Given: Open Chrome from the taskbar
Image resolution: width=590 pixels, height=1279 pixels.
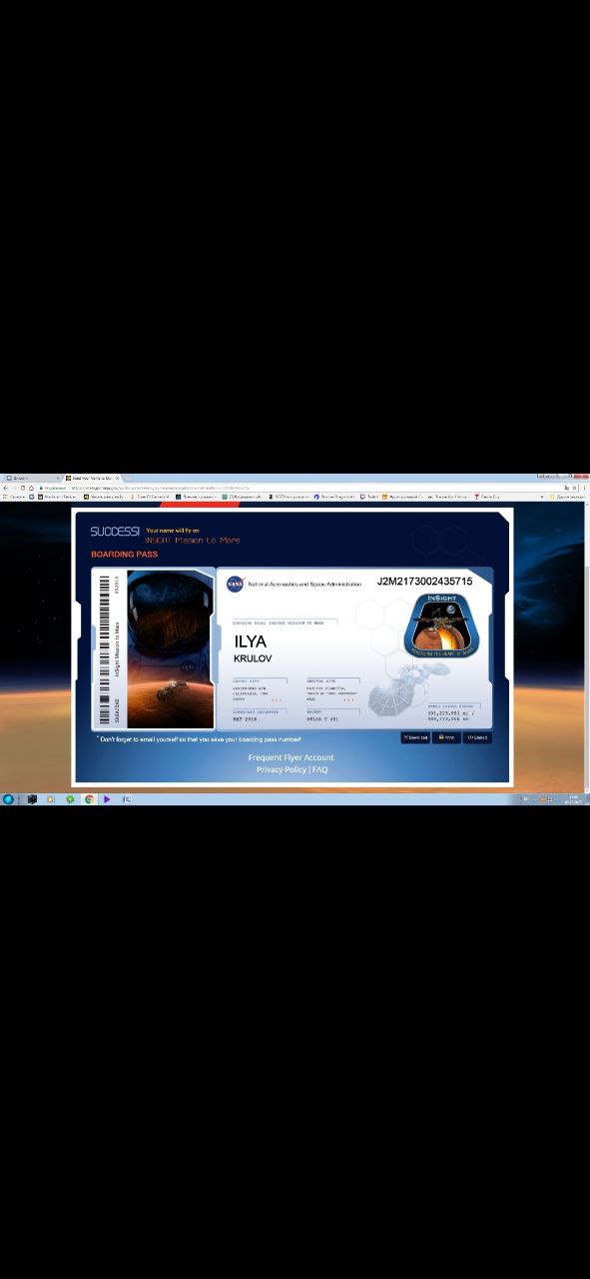Looking at the screenshot, I should click(89, 799).
